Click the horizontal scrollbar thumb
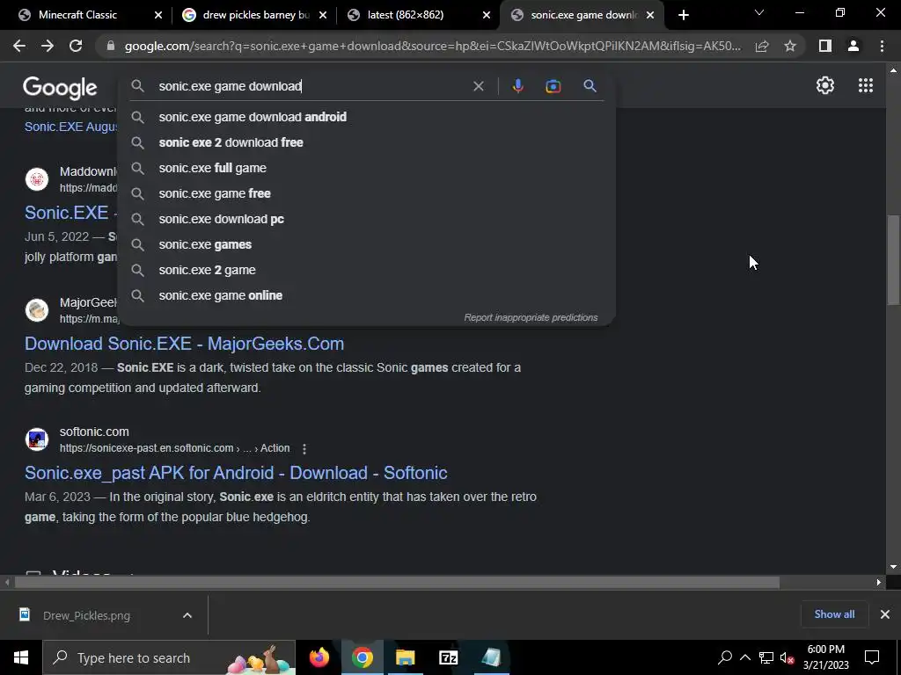Viewport: 901px width, 675px height. 397,582
